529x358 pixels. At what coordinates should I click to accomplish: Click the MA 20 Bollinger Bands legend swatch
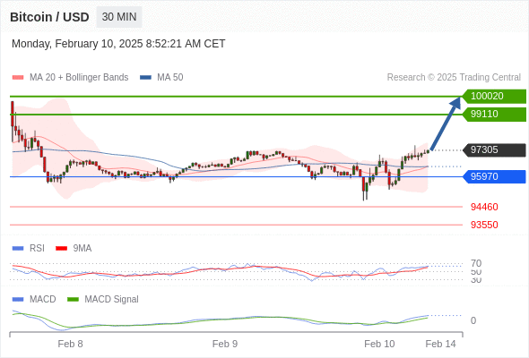tap(18, 78)
